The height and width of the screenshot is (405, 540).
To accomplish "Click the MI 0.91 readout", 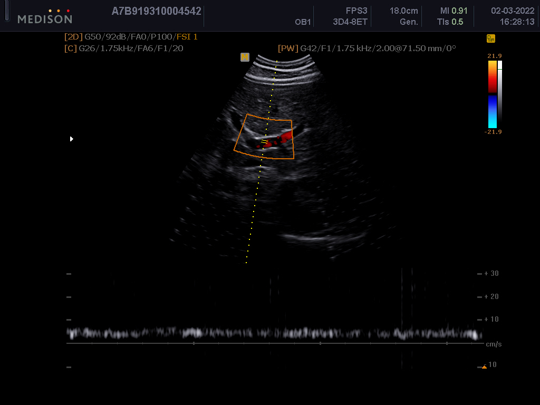I will point(454,11).
